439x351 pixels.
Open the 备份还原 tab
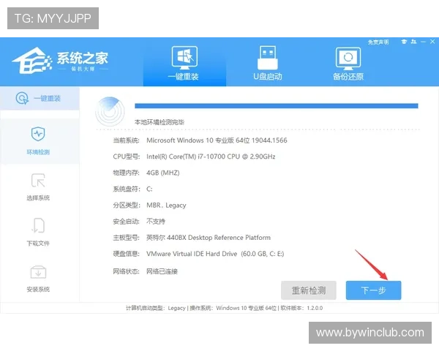pyautogui.click(x=348, y=63)
